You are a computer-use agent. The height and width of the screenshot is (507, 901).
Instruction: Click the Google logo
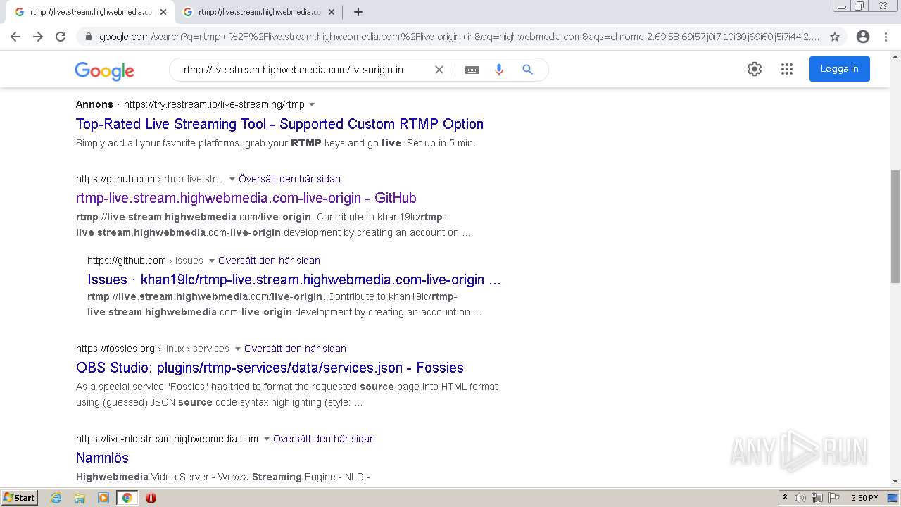104,70
